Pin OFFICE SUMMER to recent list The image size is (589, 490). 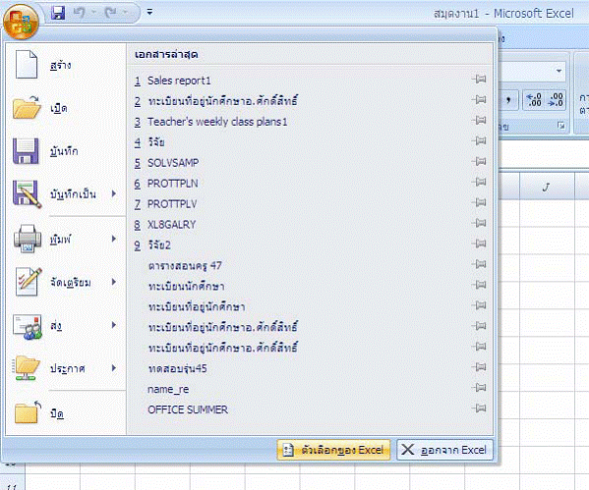click(479, 408)
